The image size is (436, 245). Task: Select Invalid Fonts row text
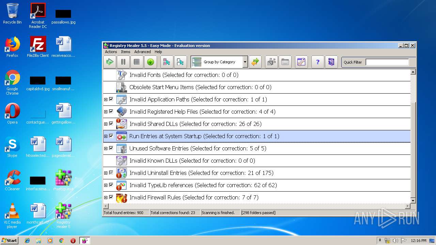point(184,75)
